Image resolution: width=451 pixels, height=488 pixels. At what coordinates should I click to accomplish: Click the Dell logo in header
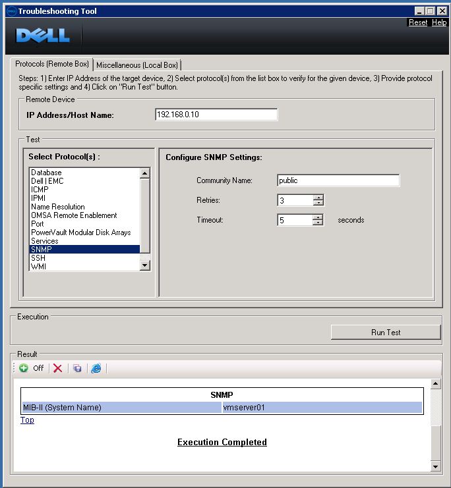43,36
